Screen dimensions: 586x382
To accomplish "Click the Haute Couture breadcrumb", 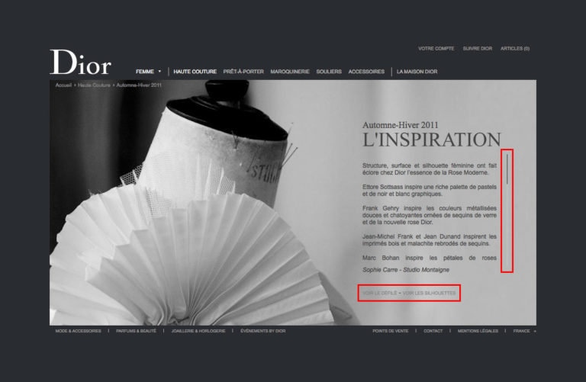I will tap(94, 85).
